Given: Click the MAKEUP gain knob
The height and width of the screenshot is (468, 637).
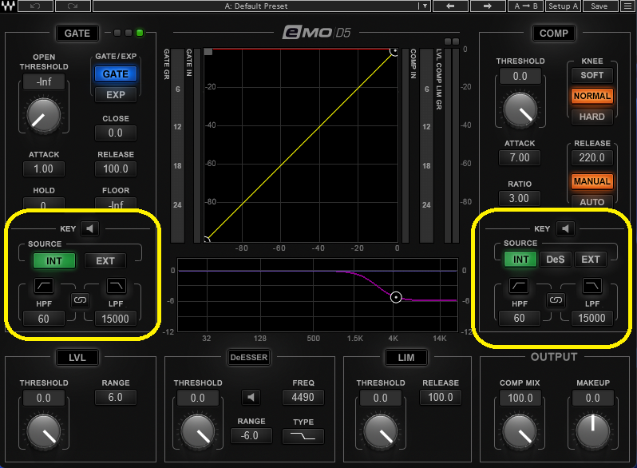Looking at the screenshot, I should 592,431.
